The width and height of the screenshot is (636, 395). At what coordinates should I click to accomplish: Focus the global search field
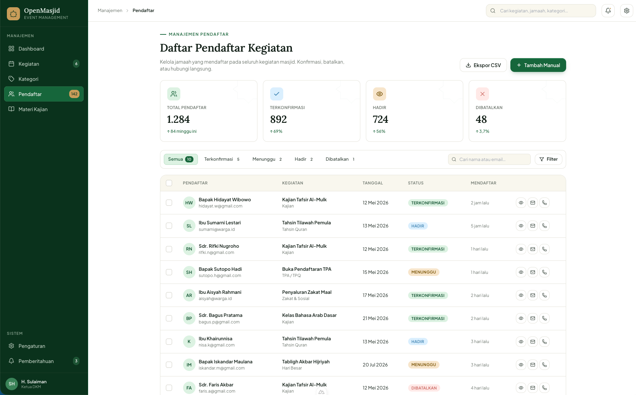click(x=541, y=11)
